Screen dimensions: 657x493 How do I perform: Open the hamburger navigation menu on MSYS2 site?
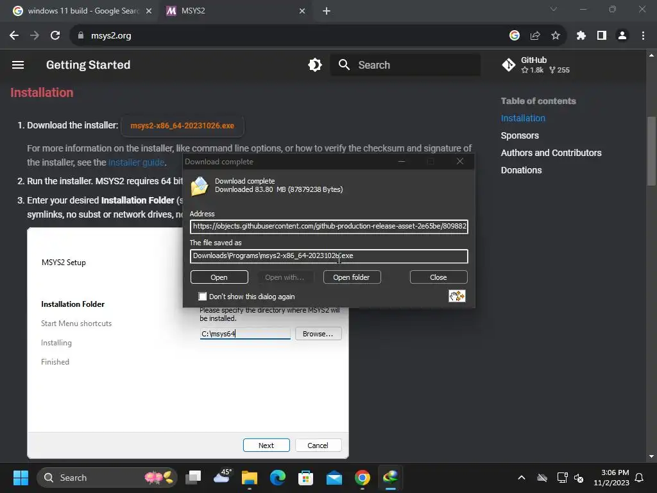pyautogui.click(x=18, y=65)
